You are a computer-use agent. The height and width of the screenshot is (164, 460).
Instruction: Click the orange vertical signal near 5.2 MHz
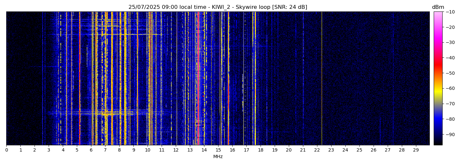[80, 79]
